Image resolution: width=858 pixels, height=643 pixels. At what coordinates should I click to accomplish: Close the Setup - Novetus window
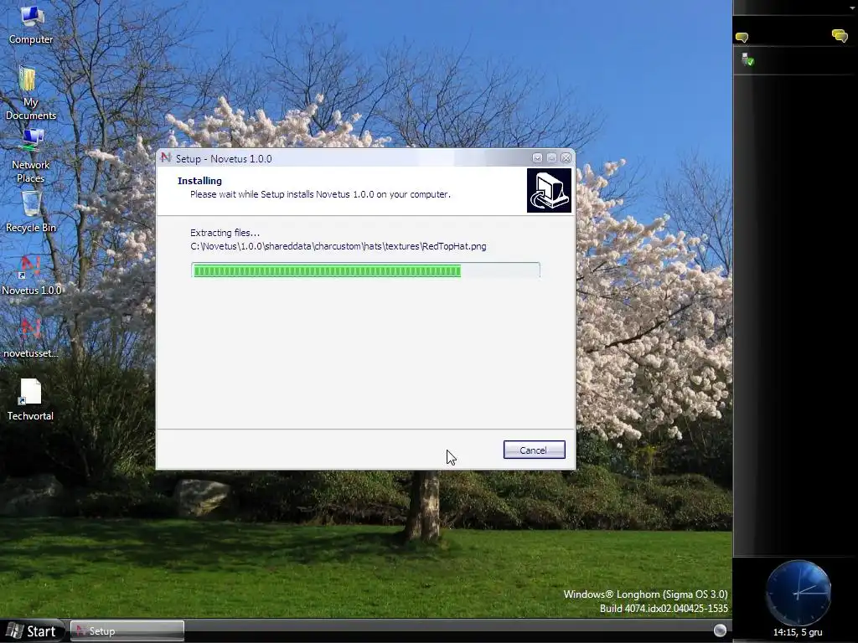[x=566, y=158]
